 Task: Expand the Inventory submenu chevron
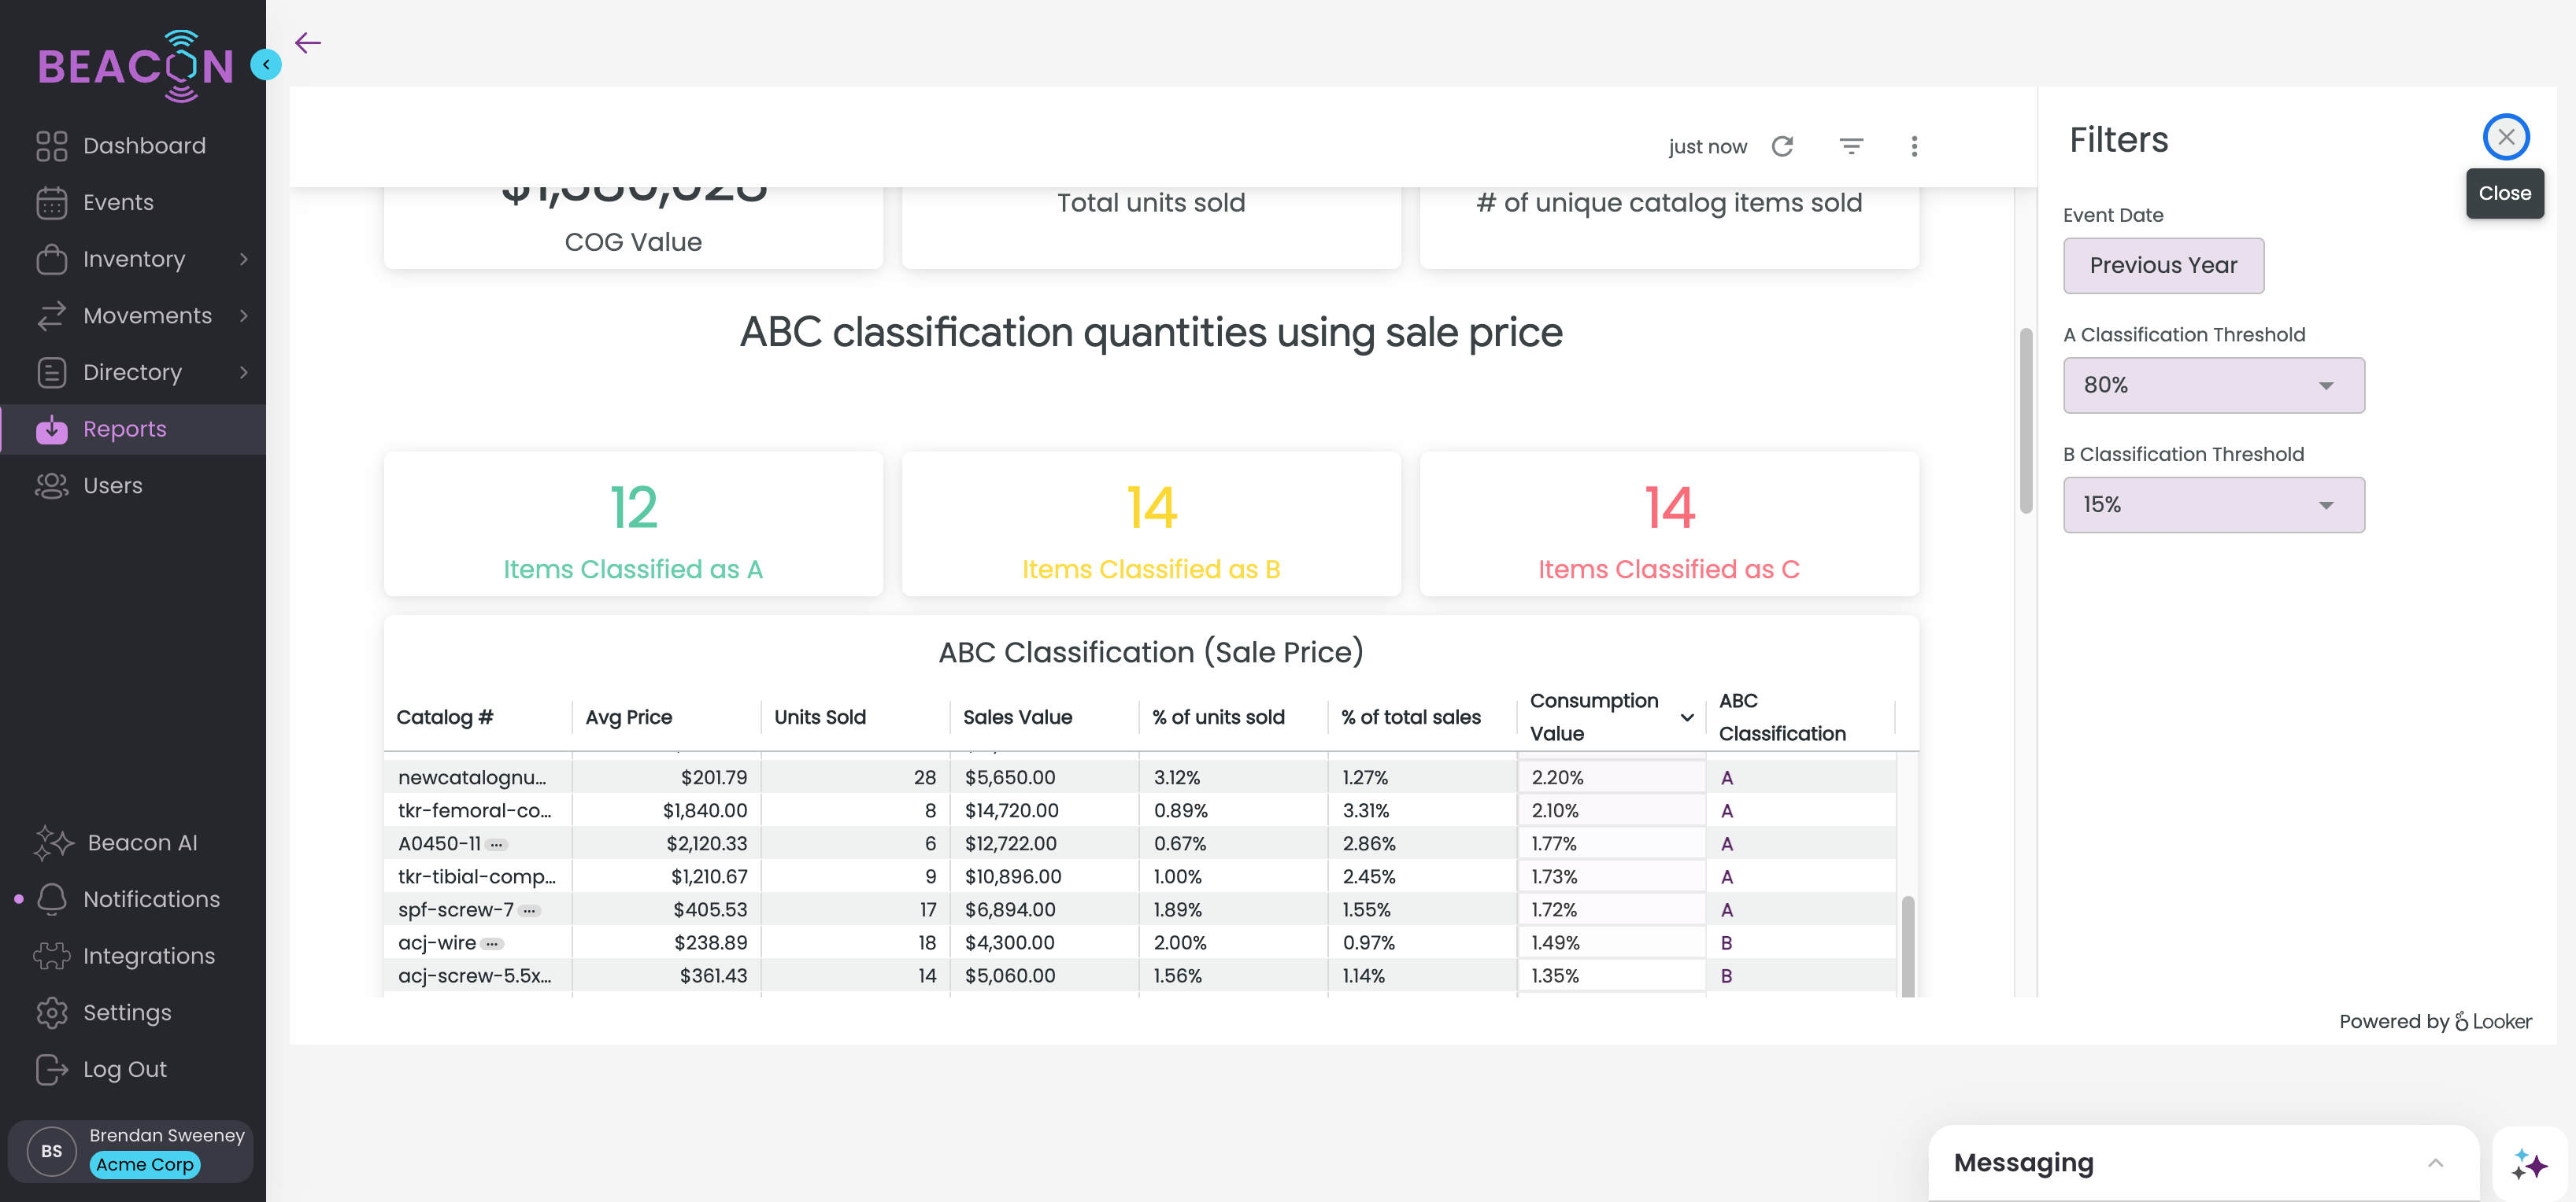click(x=244, y=259)
